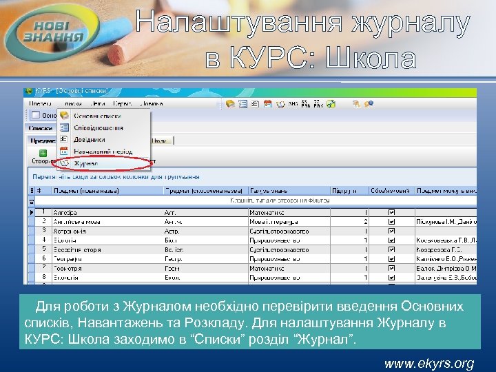Toggle Обов'язковий checkbox for Екологія
The image size is (496, 372).
pyautogui.click(x=391, y=278)
